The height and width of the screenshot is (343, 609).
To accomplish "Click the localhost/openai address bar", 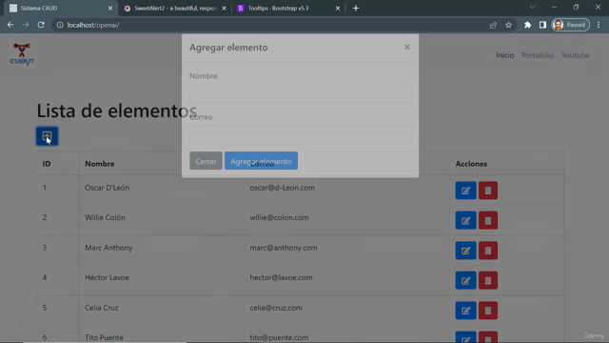I will [272, 25].
